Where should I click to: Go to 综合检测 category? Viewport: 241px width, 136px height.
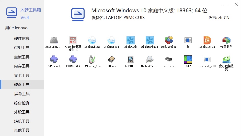point(22,103)
